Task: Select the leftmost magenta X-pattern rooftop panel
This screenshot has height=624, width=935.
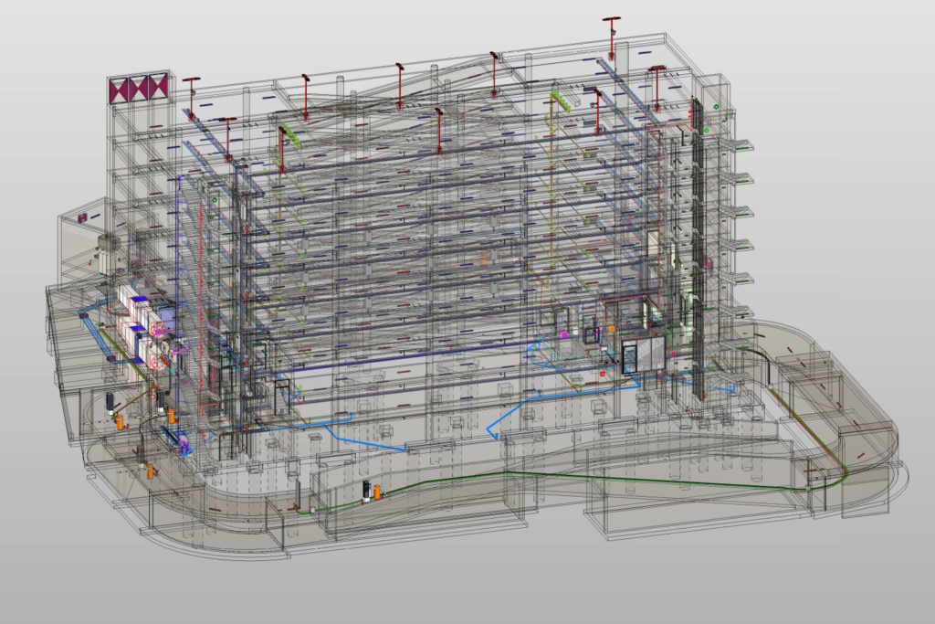Action: pos(121,90)
